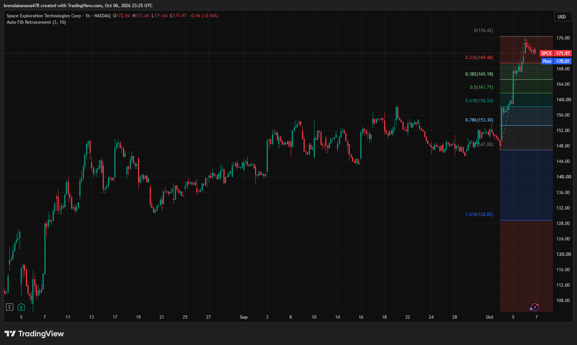The width and height of the screenshot is (577, 345).
Task: Click the low value L171.64
Action: click(159, 16)
